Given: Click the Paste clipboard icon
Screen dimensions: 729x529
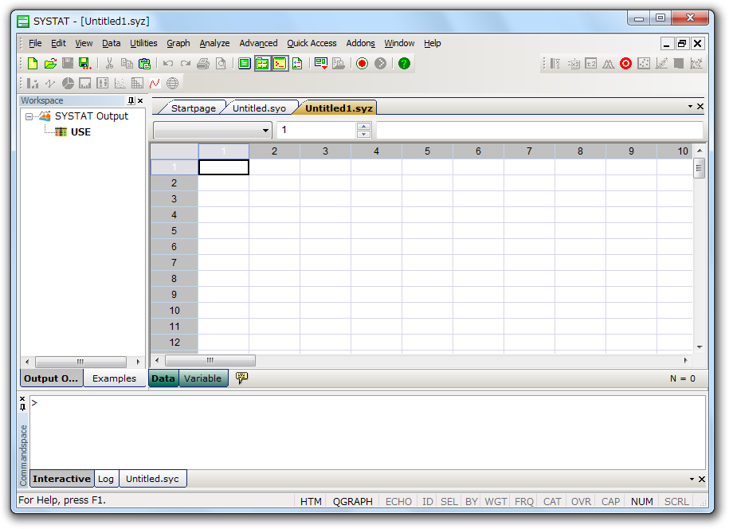Looking at the screenshot, I should pos(144,63).
